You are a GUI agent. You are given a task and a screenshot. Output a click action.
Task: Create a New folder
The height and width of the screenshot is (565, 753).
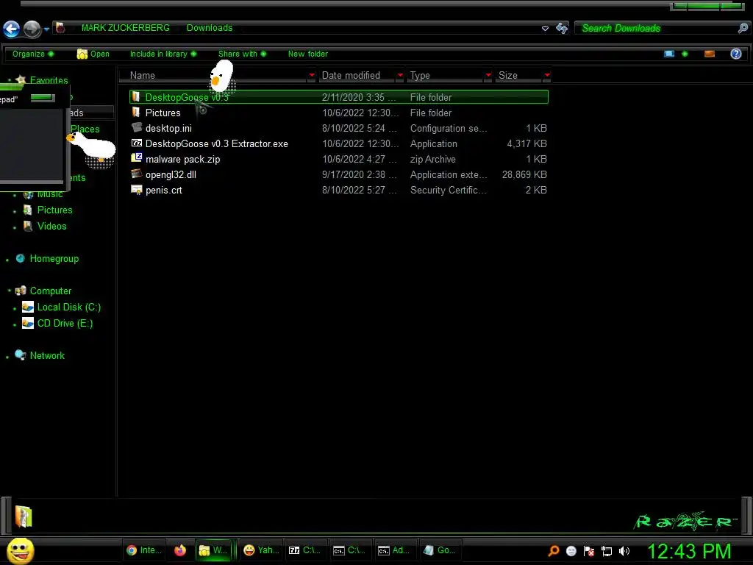(308, 54)
